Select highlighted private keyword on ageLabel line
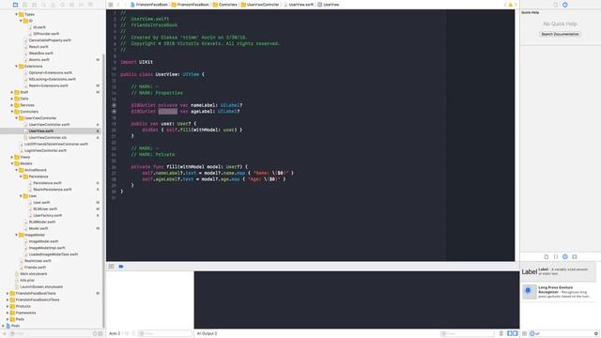Image resolution: width=601 pixels, height=338 pixels. click(x=168, y=112)
